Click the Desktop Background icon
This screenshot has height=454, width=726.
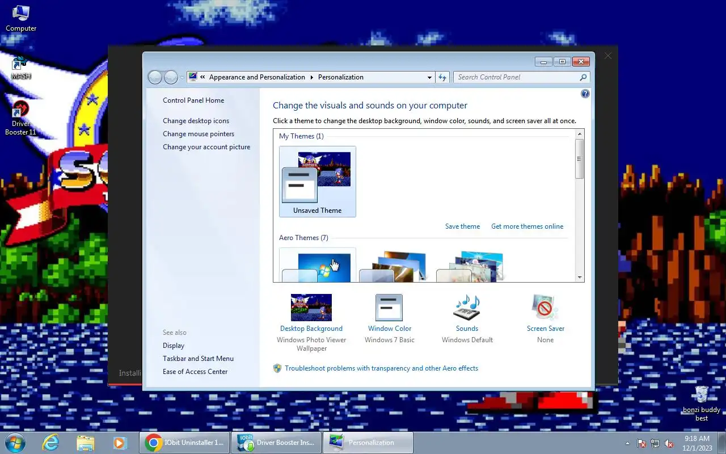(311, 308)
